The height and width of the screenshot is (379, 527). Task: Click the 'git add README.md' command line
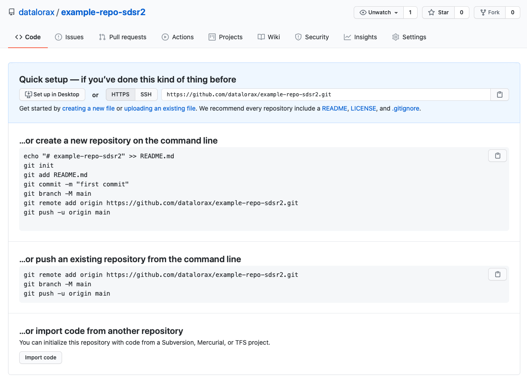coord(55,175)
